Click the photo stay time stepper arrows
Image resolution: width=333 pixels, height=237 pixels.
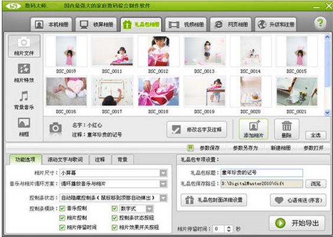(228, 229)
